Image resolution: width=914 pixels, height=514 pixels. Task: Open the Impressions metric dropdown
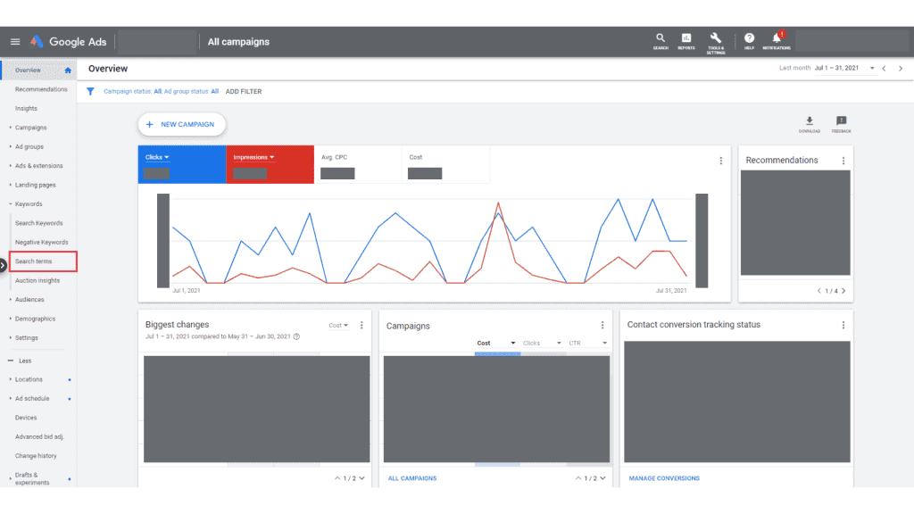(x=253, y=157)
